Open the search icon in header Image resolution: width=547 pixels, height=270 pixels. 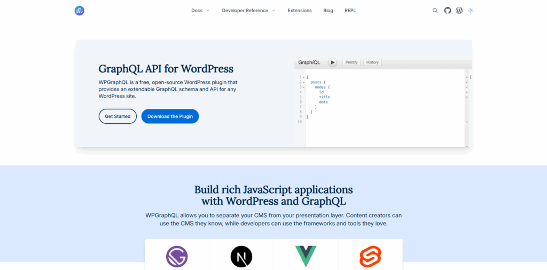(x=435, y=11)
